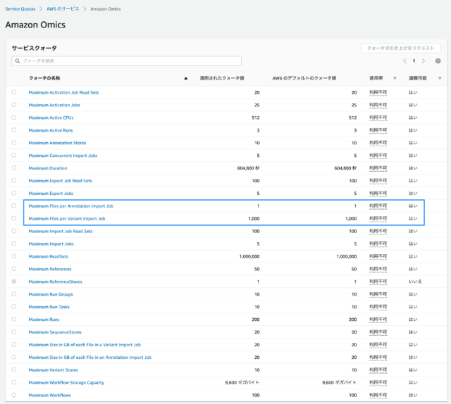Focus the quota search field
The width and height of the screenshot is (451, 404).
pos(127,61)
